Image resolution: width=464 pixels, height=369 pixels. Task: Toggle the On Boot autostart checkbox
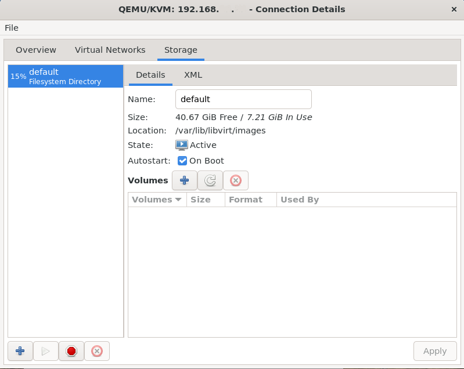click(x=182, y=161)
